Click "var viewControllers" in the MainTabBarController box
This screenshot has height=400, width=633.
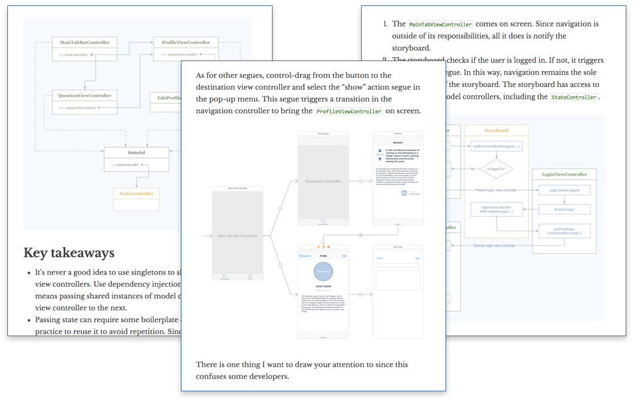pyautogui.click(x=73, y=54)
